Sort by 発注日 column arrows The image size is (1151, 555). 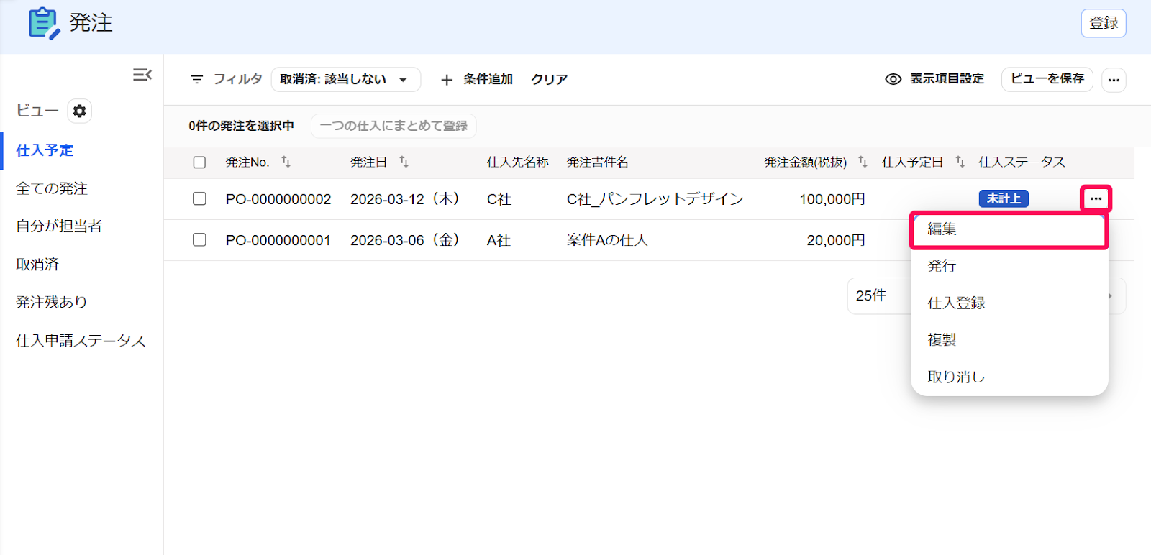click(x=404, y=162)
